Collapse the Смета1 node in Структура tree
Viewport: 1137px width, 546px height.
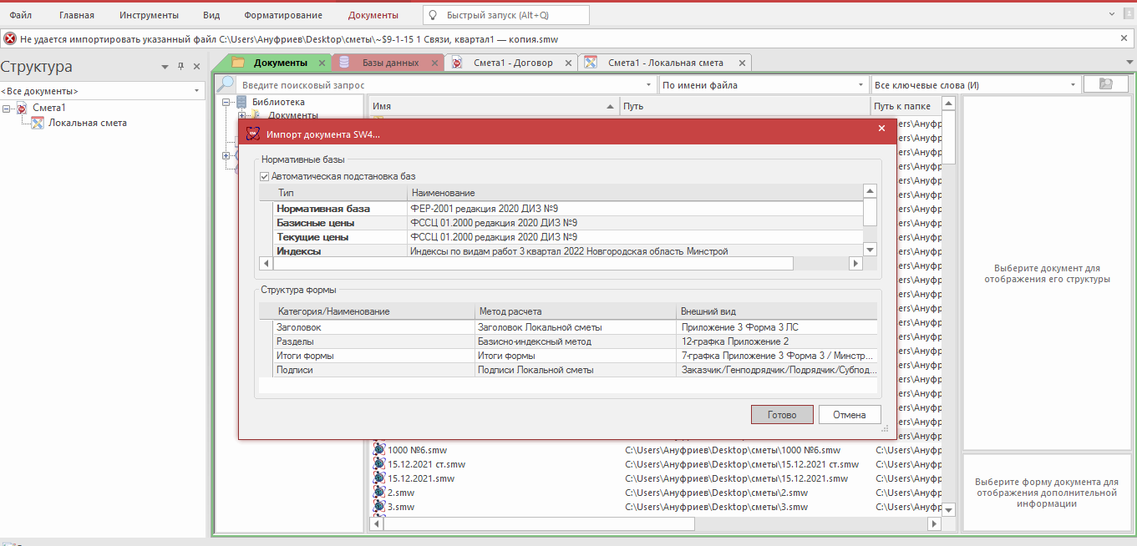pyautogui.click(x=8, y=108)
